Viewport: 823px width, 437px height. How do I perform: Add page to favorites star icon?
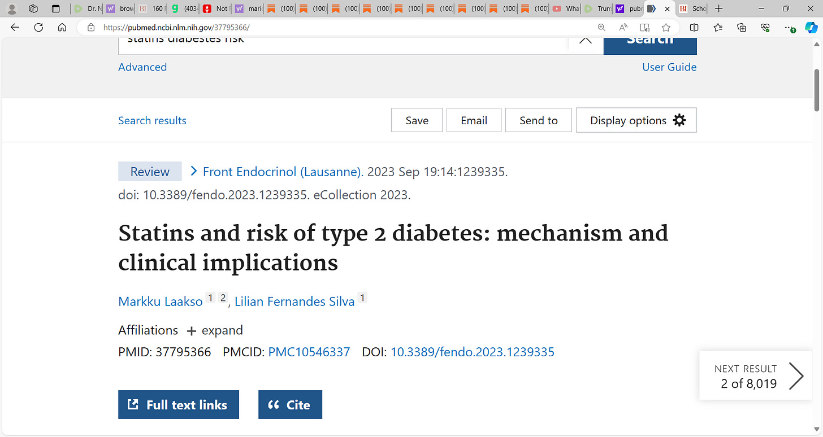[666, 27]
